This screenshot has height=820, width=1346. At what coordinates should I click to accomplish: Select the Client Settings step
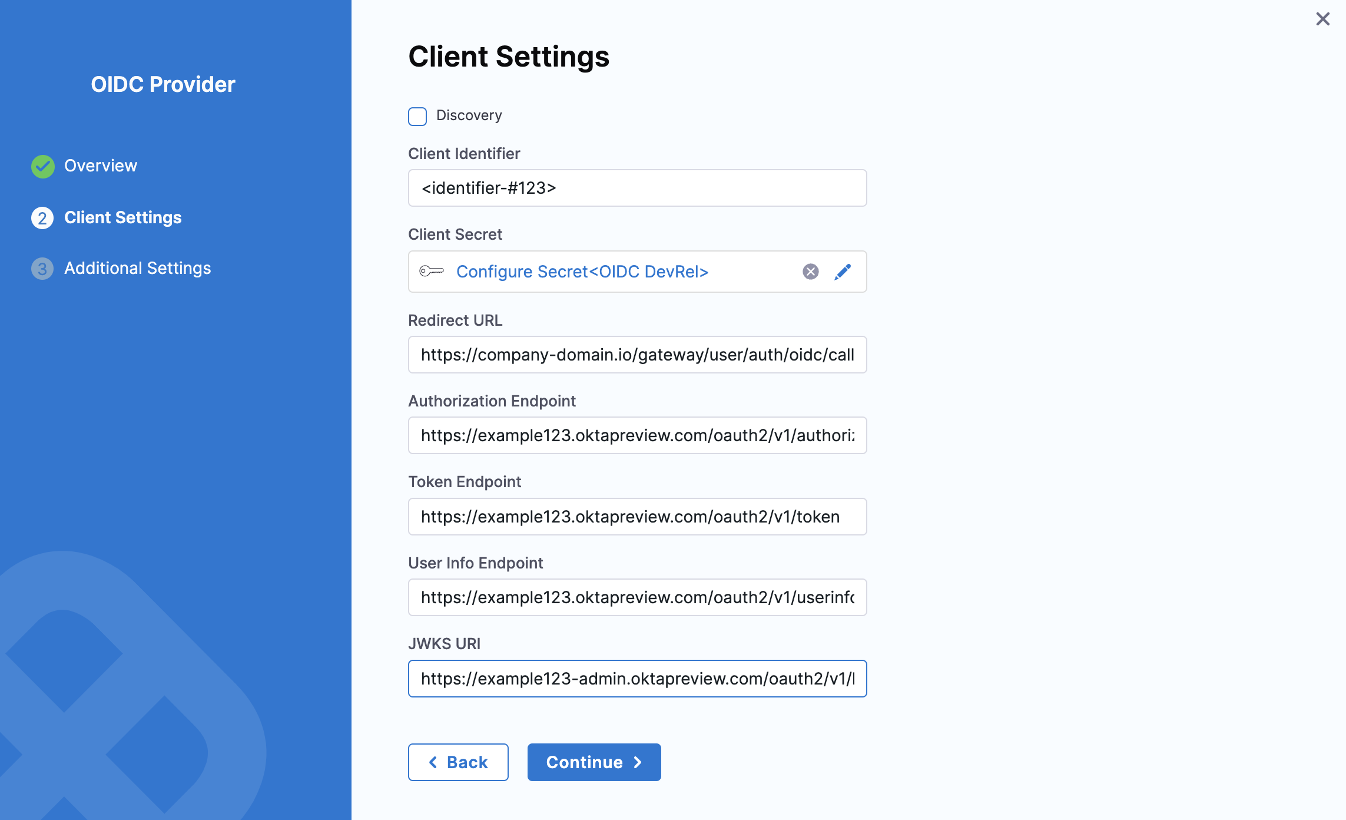coord(122,218)
